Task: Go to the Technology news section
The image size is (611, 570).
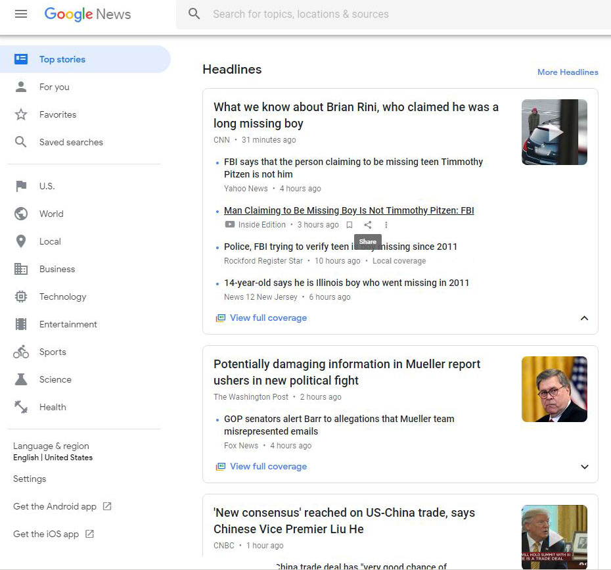Action: point(62,297)
